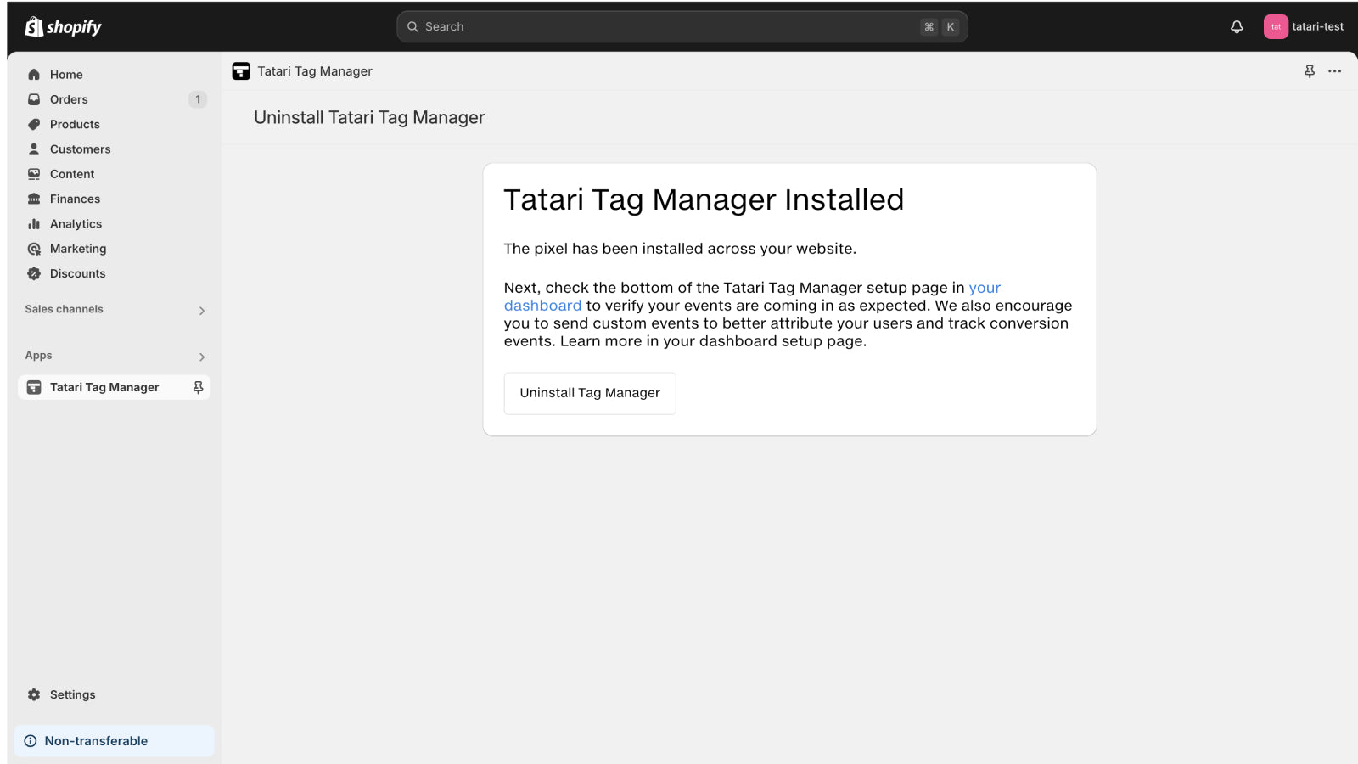The height and width of the screenshot is (764, 1358).
Task: Click the Home house icon
Action: [x=34, y=75]
